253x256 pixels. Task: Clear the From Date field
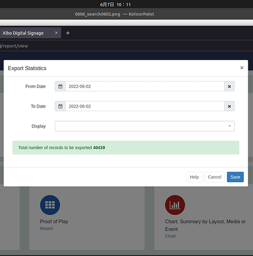coord(229,87)
